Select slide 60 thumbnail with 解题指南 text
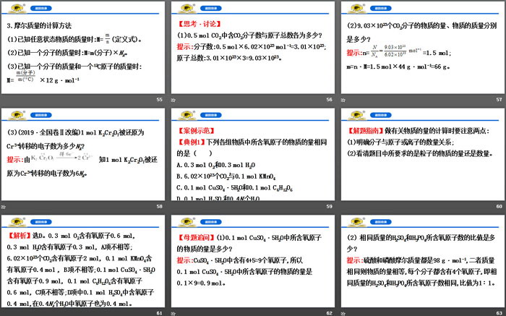506x316 pixels. [x=423, y=154]
